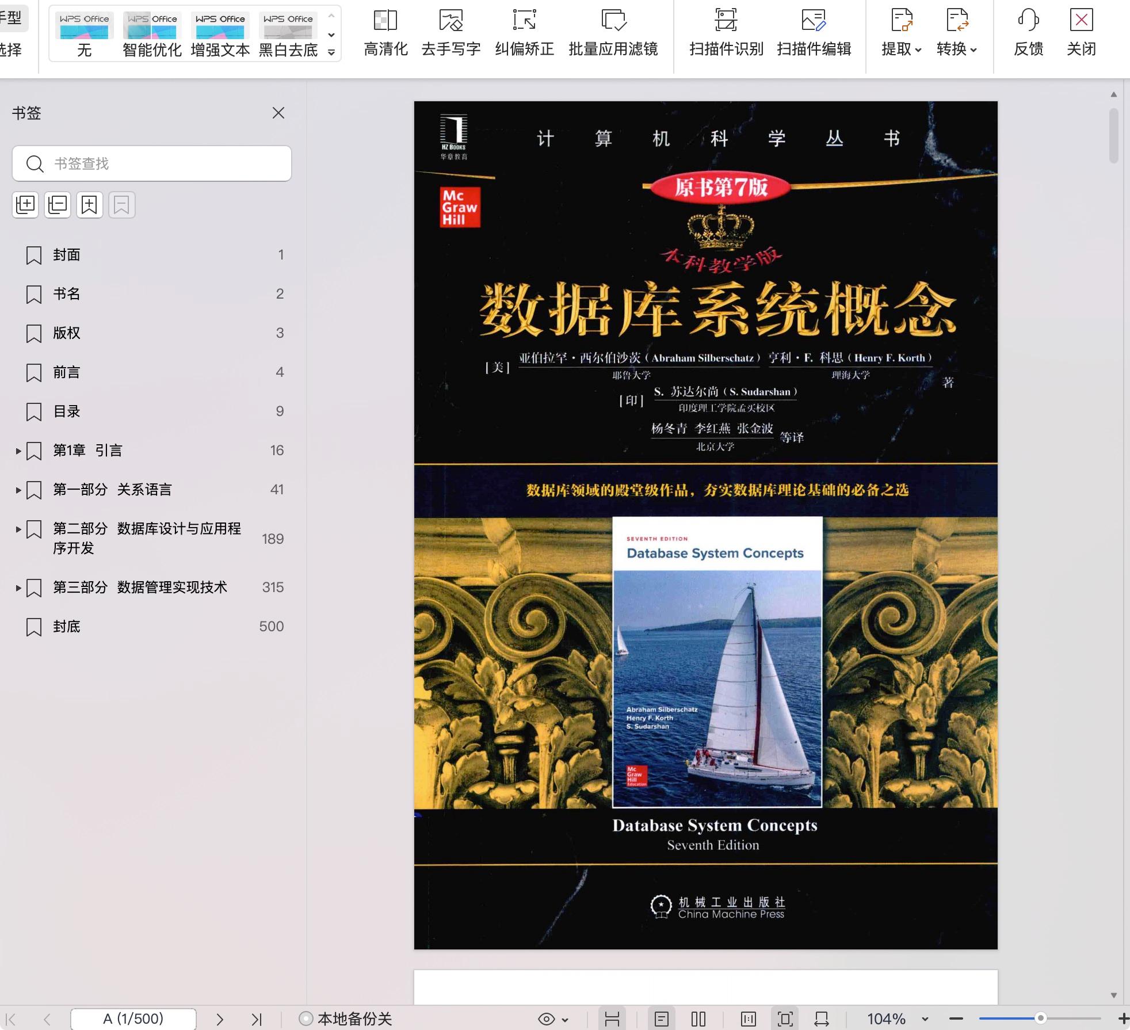Toggle continuous scroll view icon
Viewport: 1130px width, 1030px height.
coord(612,1019)
